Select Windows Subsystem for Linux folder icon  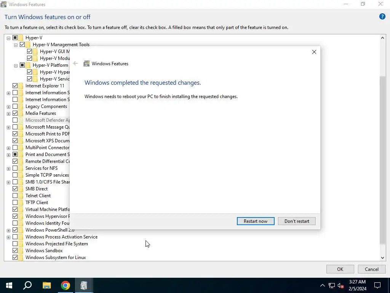[21, 258]
